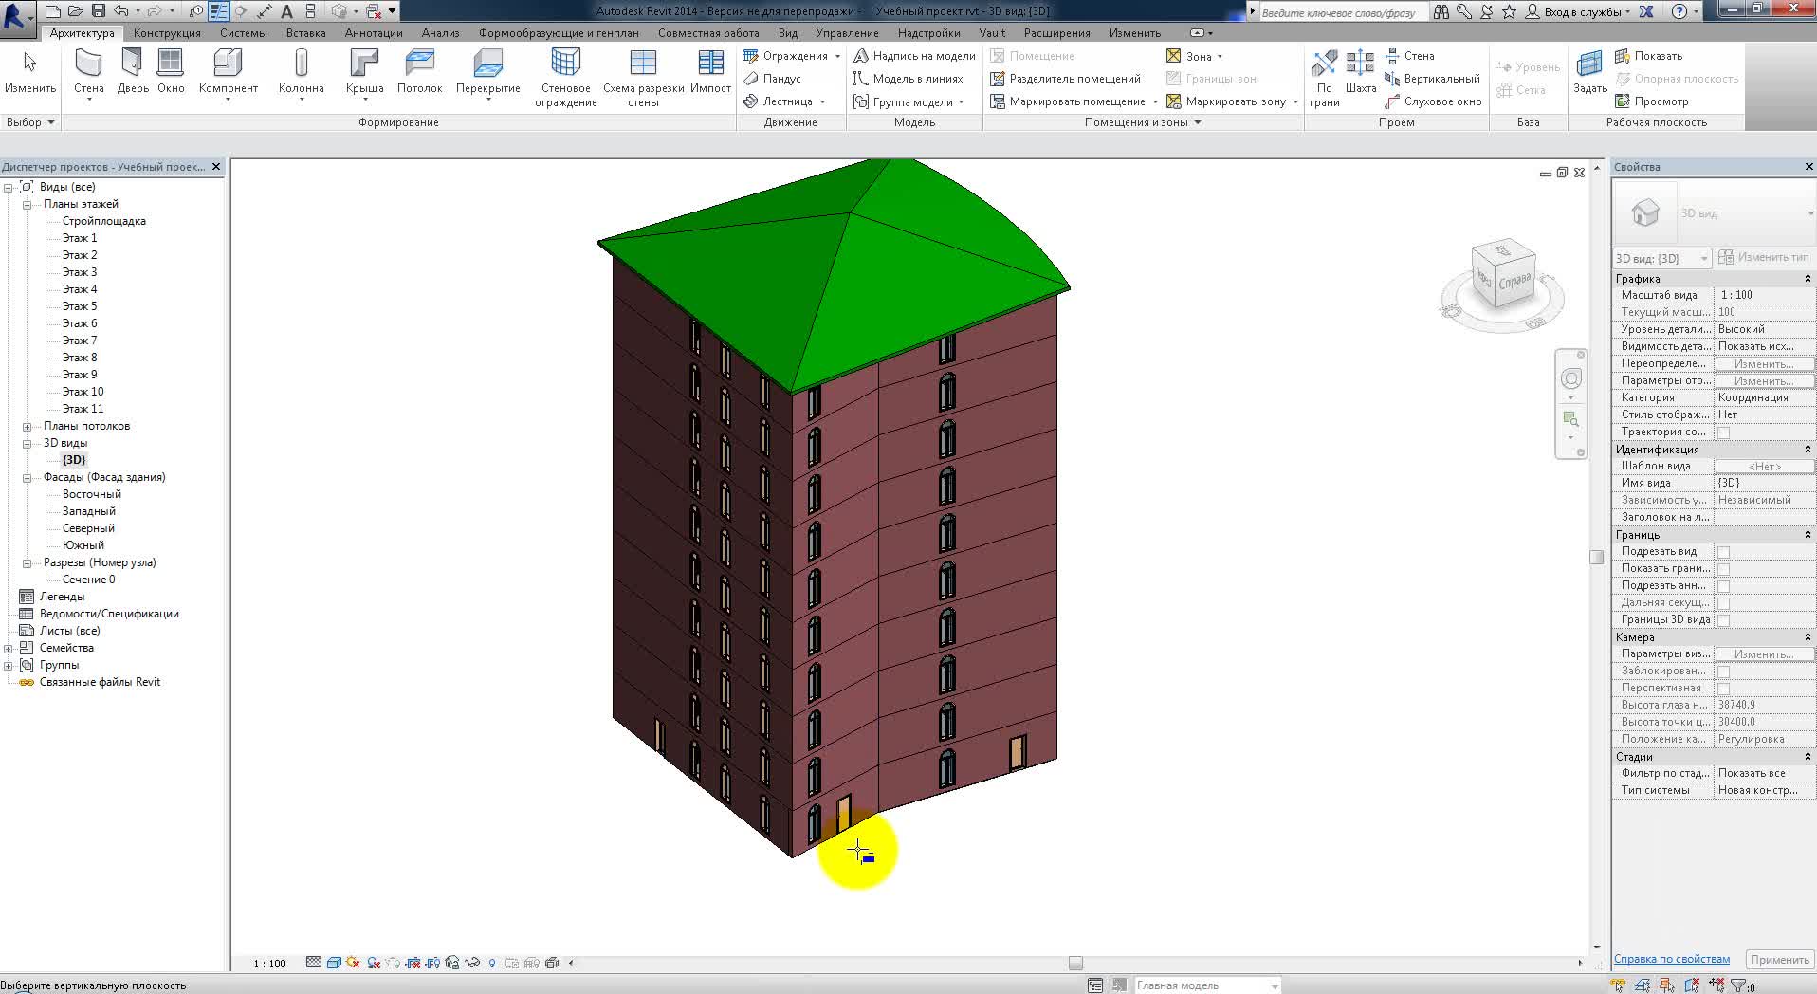The height and width of the screenshot is (994, 1817).
Task: Click Изменить тип button
Action: coord(1763,258)
